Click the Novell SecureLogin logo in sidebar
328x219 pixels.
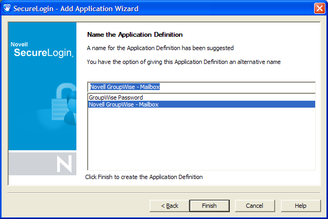(43, 50)
